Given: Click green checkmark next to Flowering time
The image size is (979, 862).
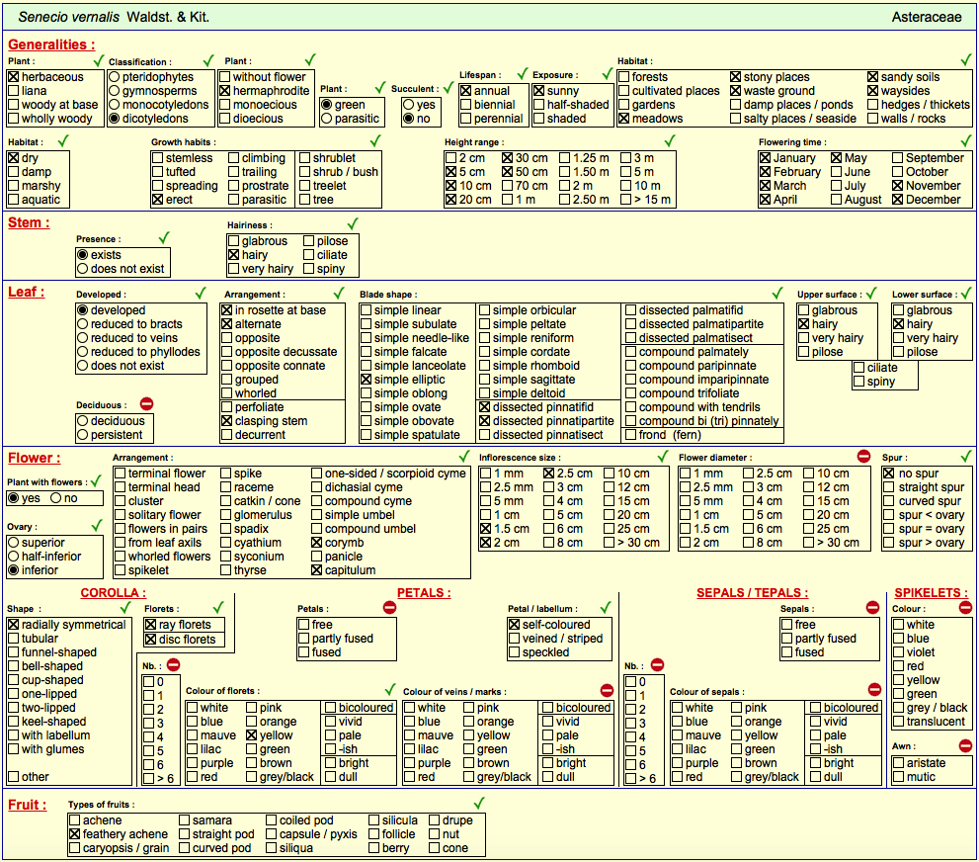Looking at the screenshot, I should pos(966,141).
